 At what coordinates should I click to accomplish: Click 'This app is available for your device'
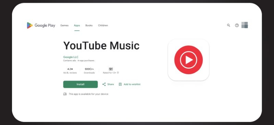[x=88, y=94]
